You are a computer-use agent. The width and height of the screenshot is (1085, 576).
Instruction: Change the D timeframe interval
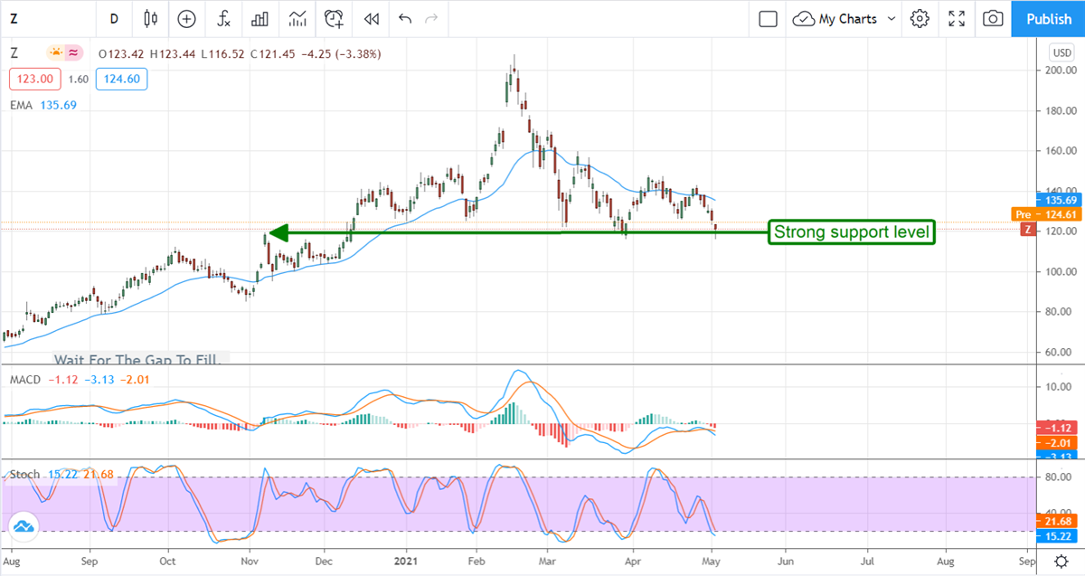(114, 18)
